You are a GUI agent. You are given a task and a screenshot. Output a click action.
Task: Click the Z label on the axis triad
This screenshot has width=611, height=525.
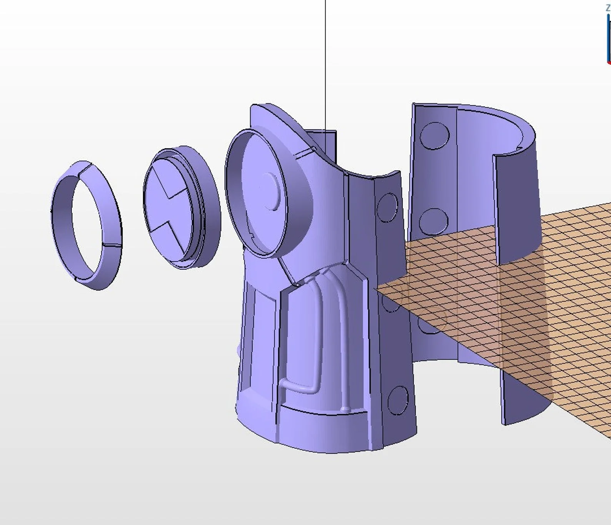tap(608, 8)
